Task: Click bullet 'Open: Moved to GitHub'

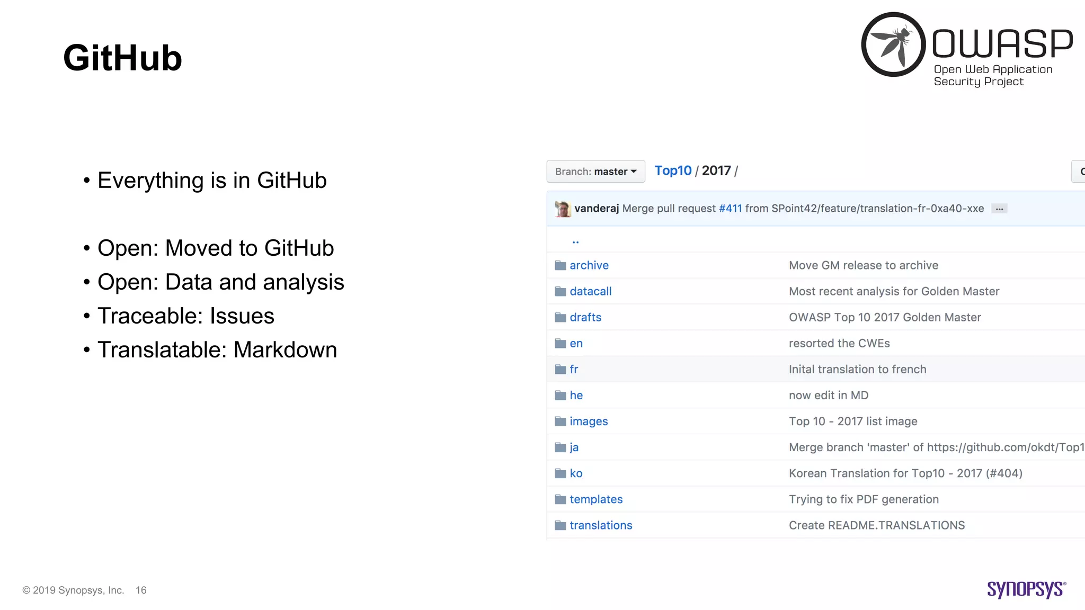Action: tap(216, 248)
